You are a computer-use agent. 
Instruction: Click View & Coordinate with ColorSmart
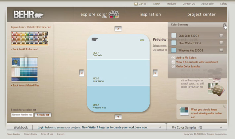(x=197, y=62)
